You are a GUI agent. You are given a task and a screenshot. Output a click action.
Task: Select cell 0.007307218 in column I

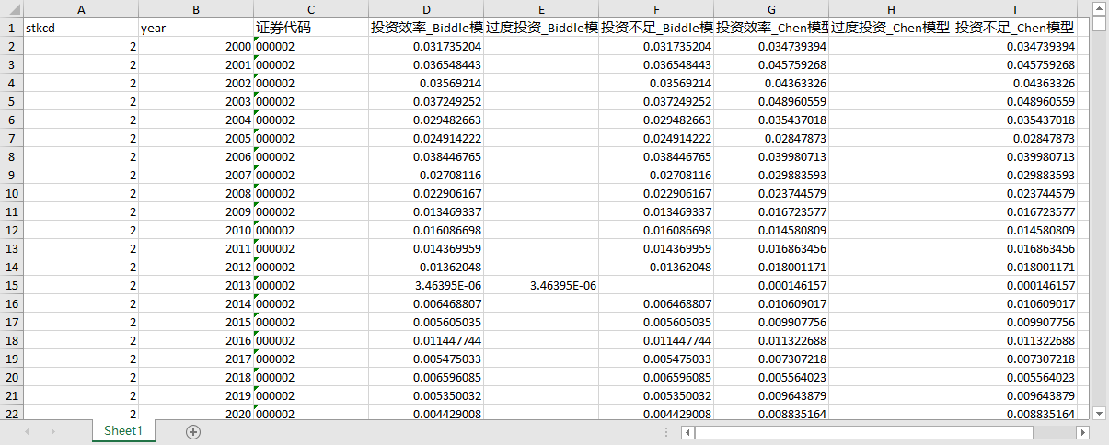click(x=1015, y=359)
